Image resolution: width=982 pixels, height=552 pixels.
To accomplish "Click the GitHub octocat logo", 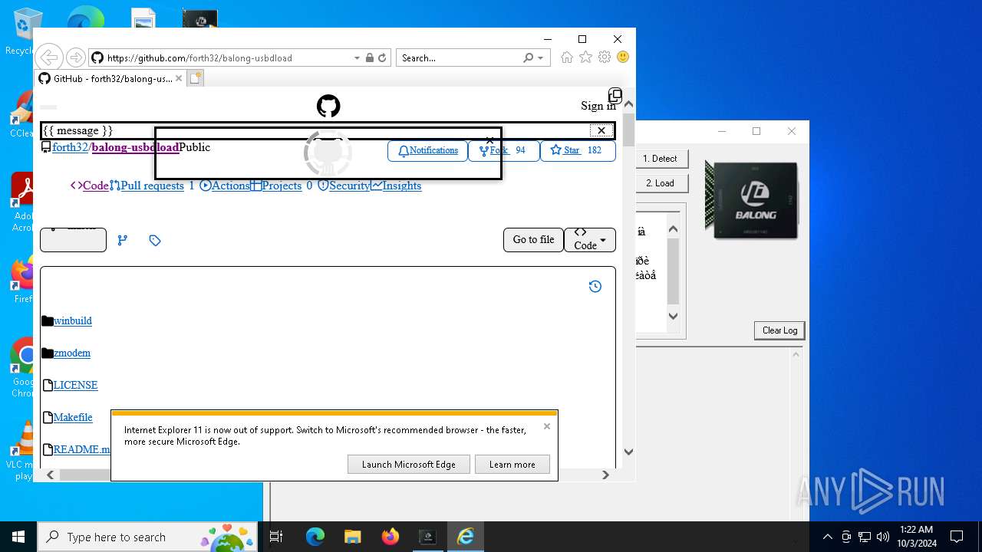I will [x=328, y=106].
